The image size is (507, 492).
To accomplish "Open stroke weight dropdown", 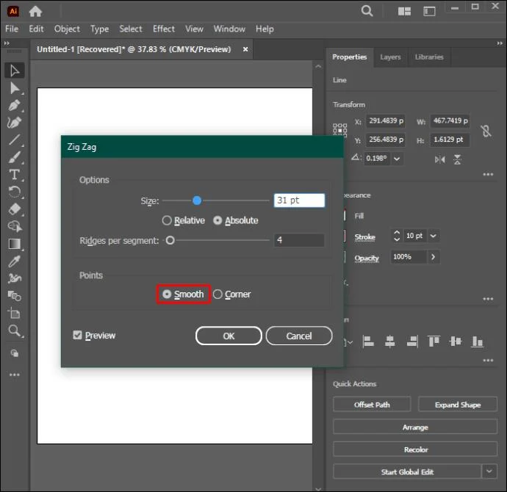I will (x=434, y=236).
